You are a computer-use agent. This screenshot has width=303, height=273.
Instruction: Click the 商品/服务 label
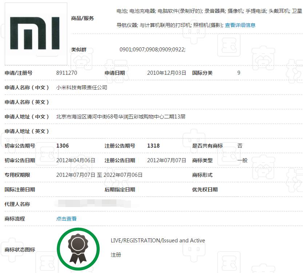point(83,18)
